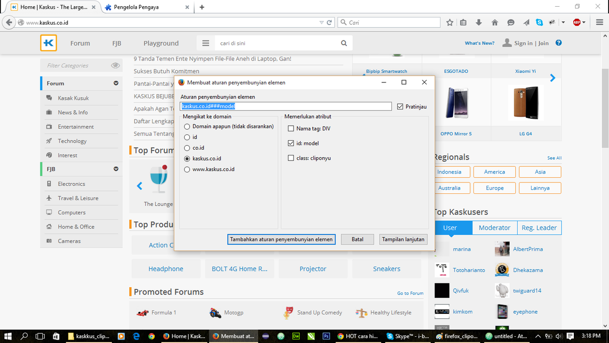Open a new tab with plus icon
609x343 pixels.
[202, 7]
